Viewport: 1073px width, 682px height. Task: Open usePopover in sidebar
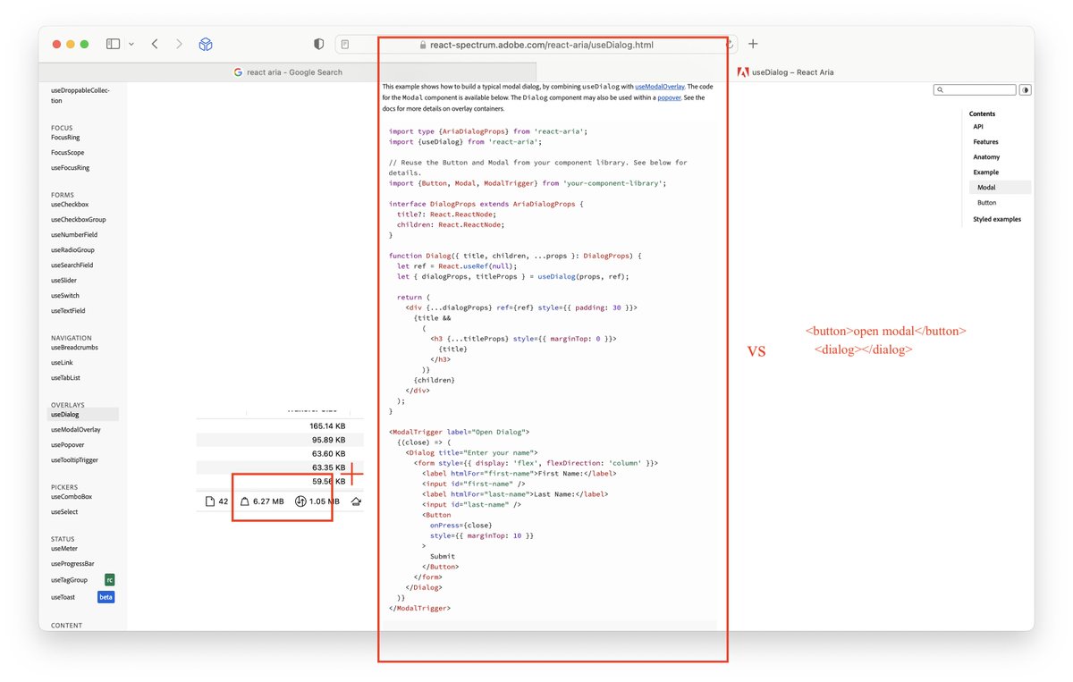pos(69,445)
